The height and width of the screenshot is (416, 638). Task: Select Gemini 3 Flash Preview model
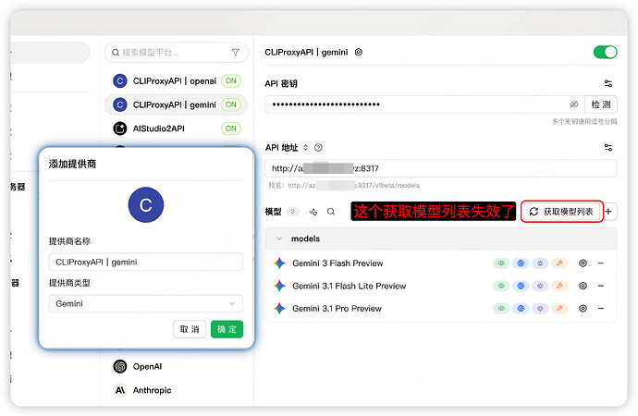pyautogui.click(x=337, y=263)
